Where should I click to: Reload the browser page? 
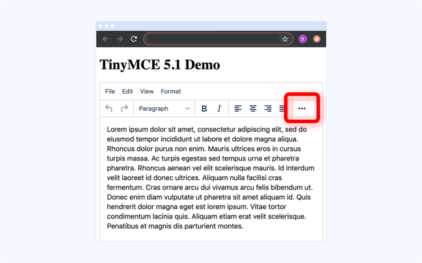(134, 39)
